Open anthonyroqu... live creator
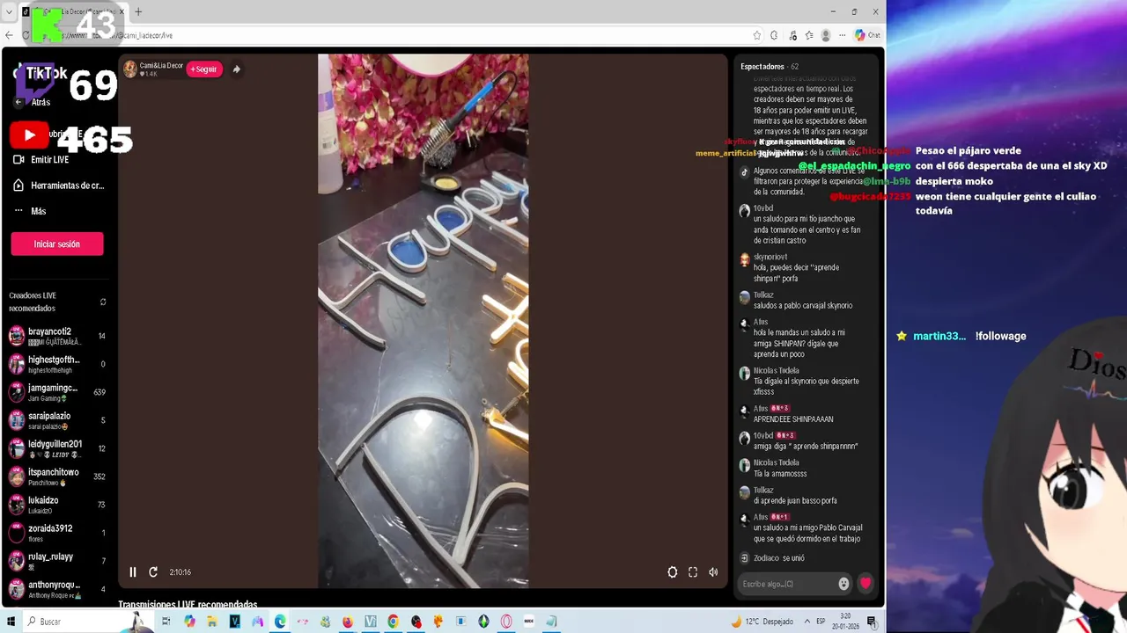1127x633 pixels. tap(57, 589)
